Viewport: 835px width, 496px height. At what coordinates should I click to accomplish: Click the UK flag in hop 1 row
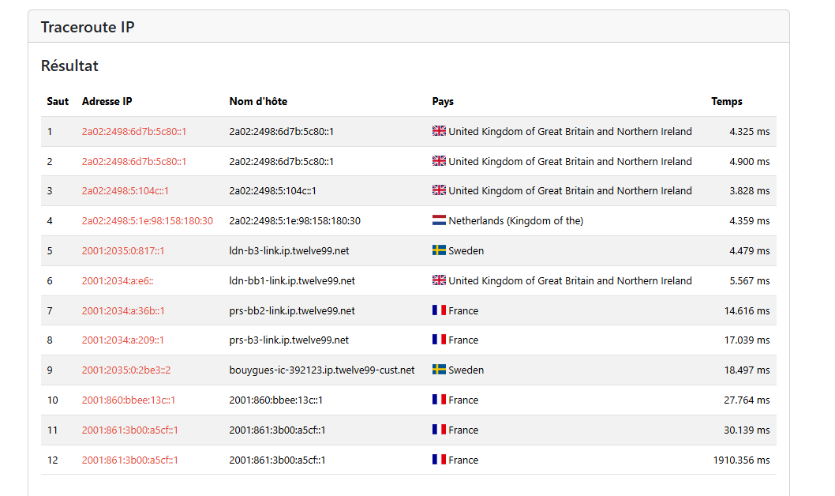point(439,130)
